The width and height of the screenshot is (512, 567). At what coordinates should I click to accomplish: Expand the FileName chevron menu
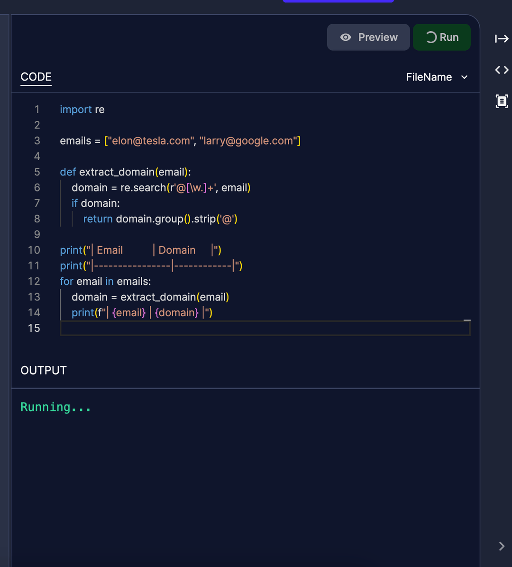pyautogui.click(x=464, y=77)
